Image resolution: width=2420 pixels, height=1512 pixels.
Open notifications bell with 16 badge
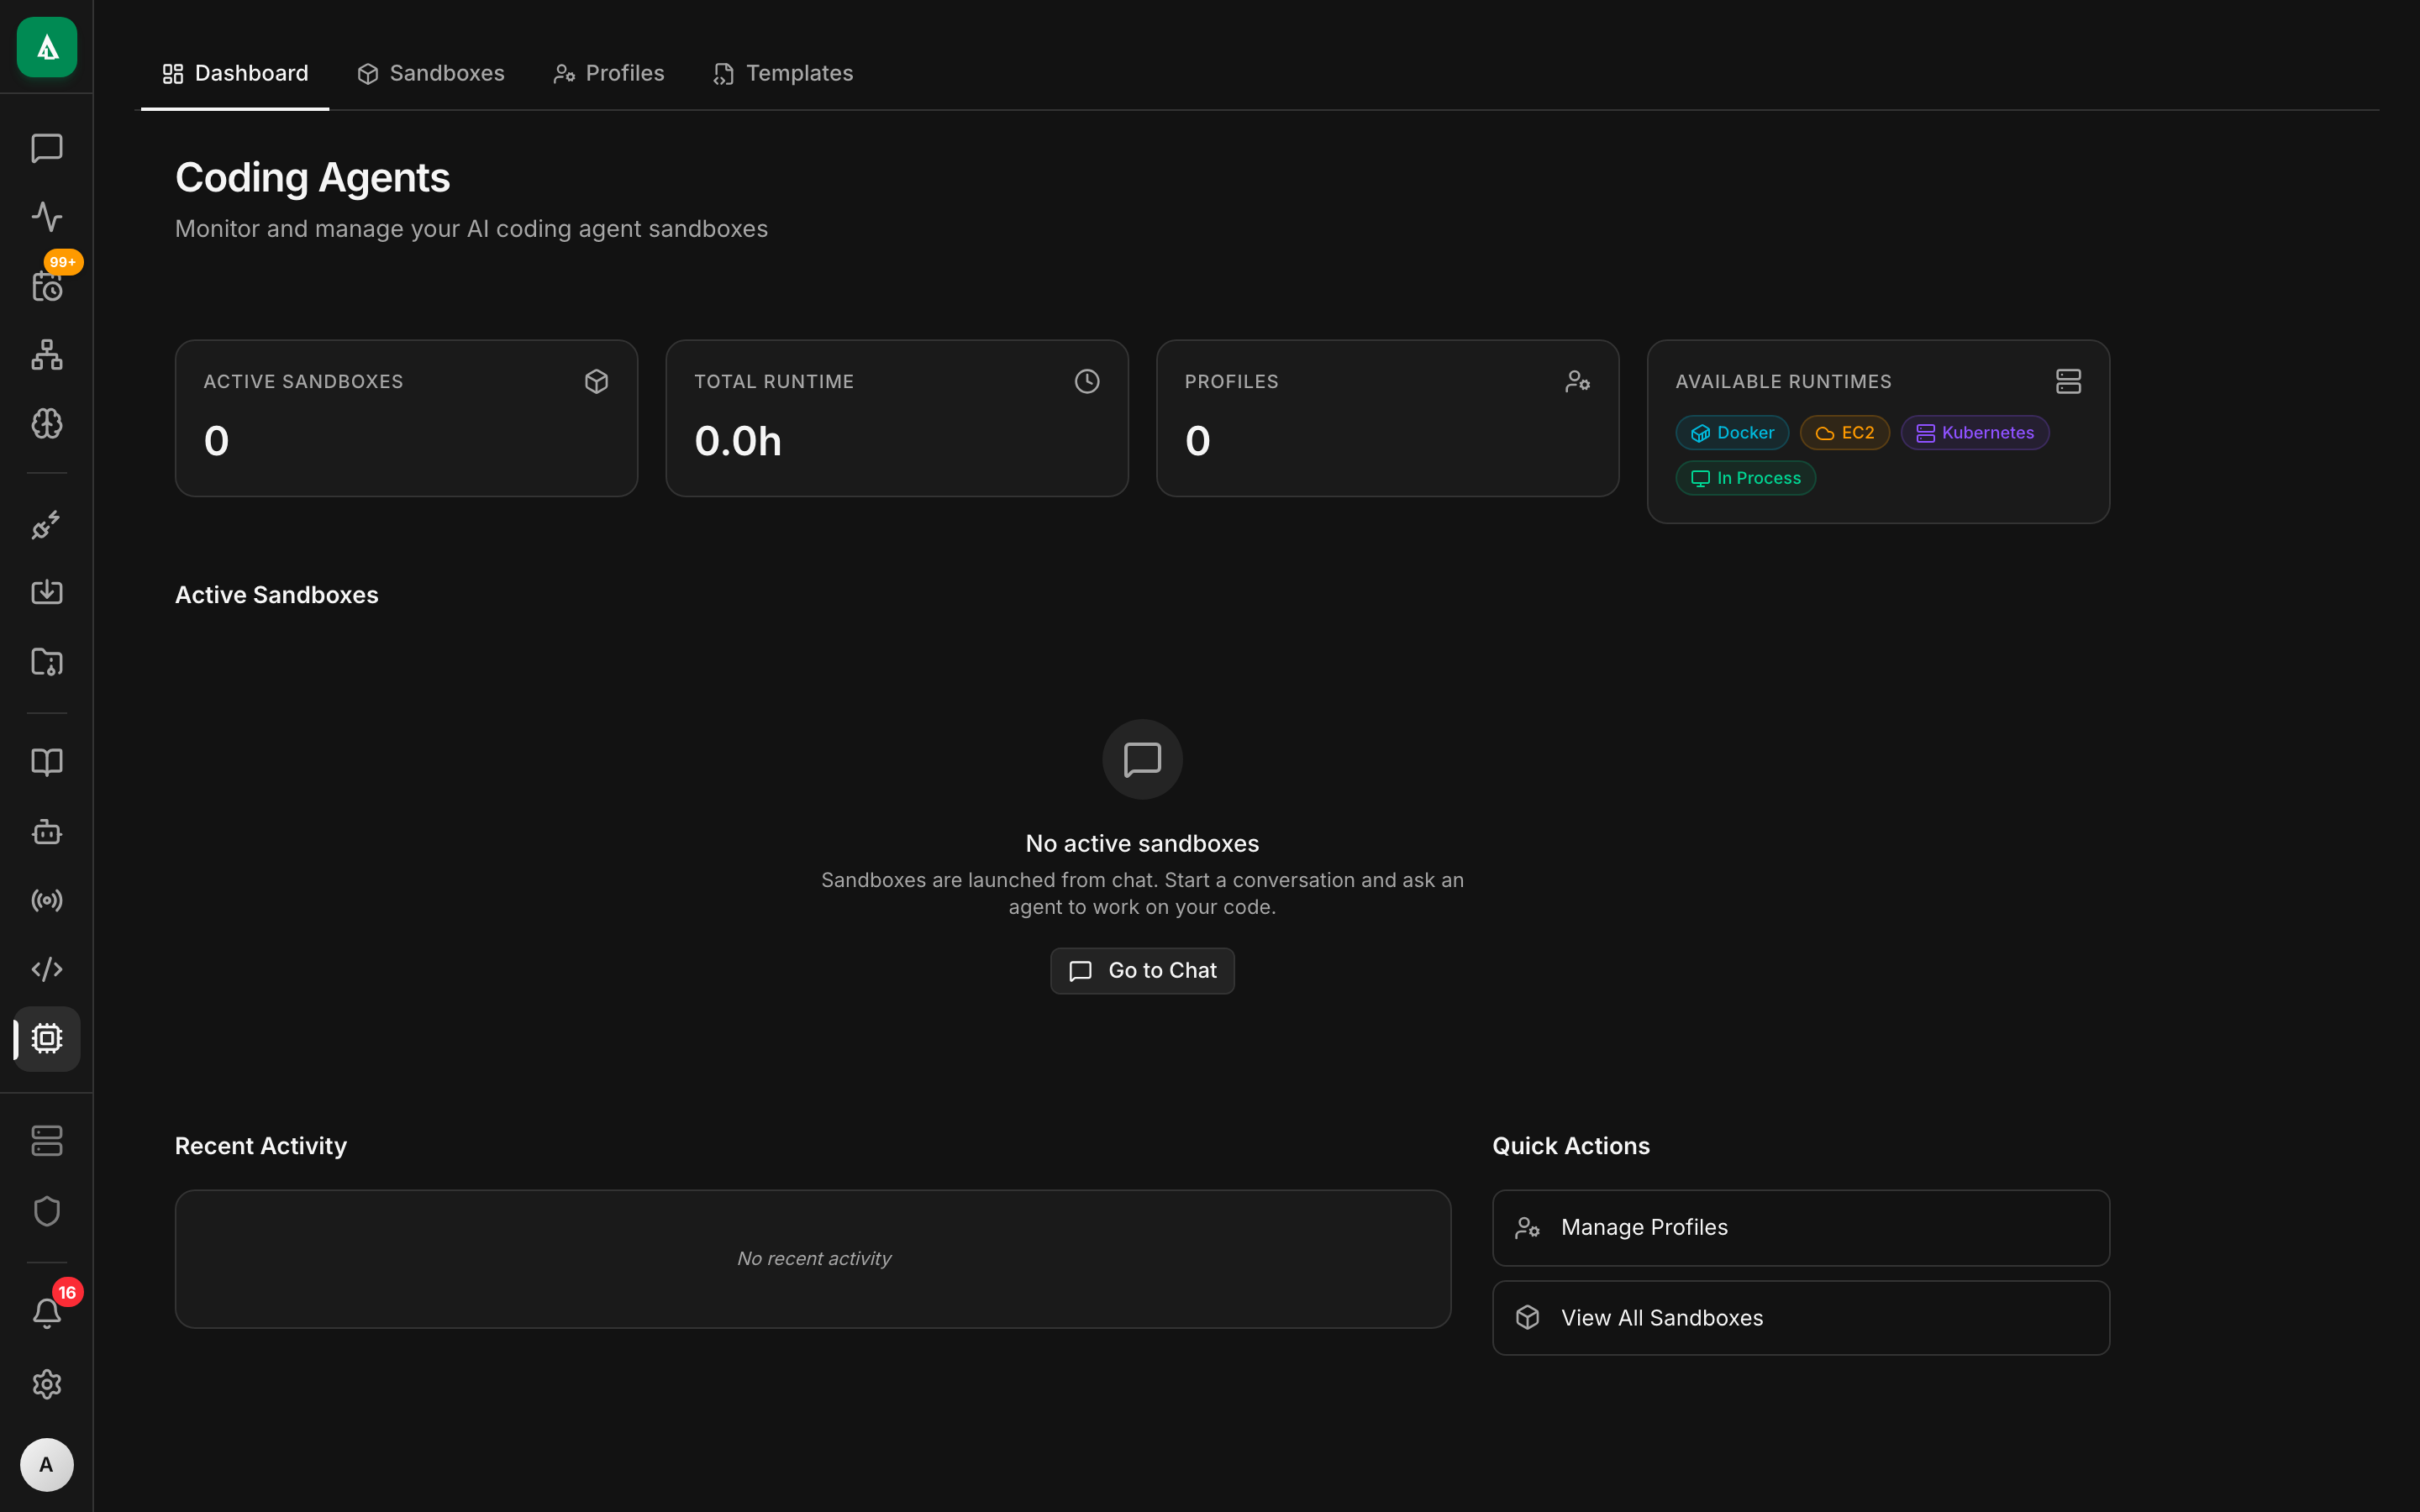click(x=46, y=1313)
